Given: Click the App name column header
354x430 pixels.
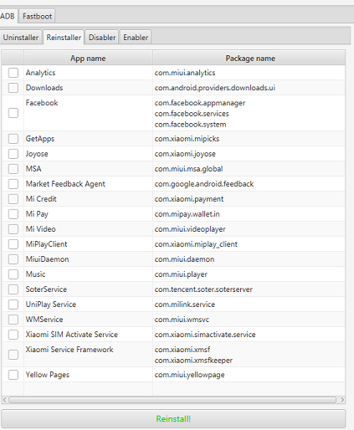Looking at the screenshot, I should pos(88,58).
